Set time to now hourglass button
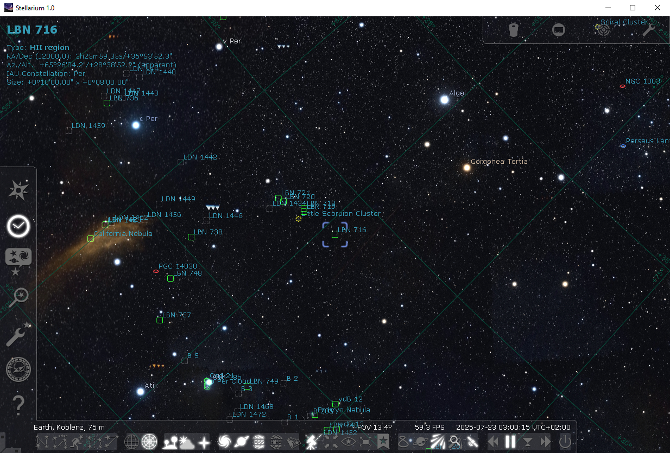 (528, 442)
